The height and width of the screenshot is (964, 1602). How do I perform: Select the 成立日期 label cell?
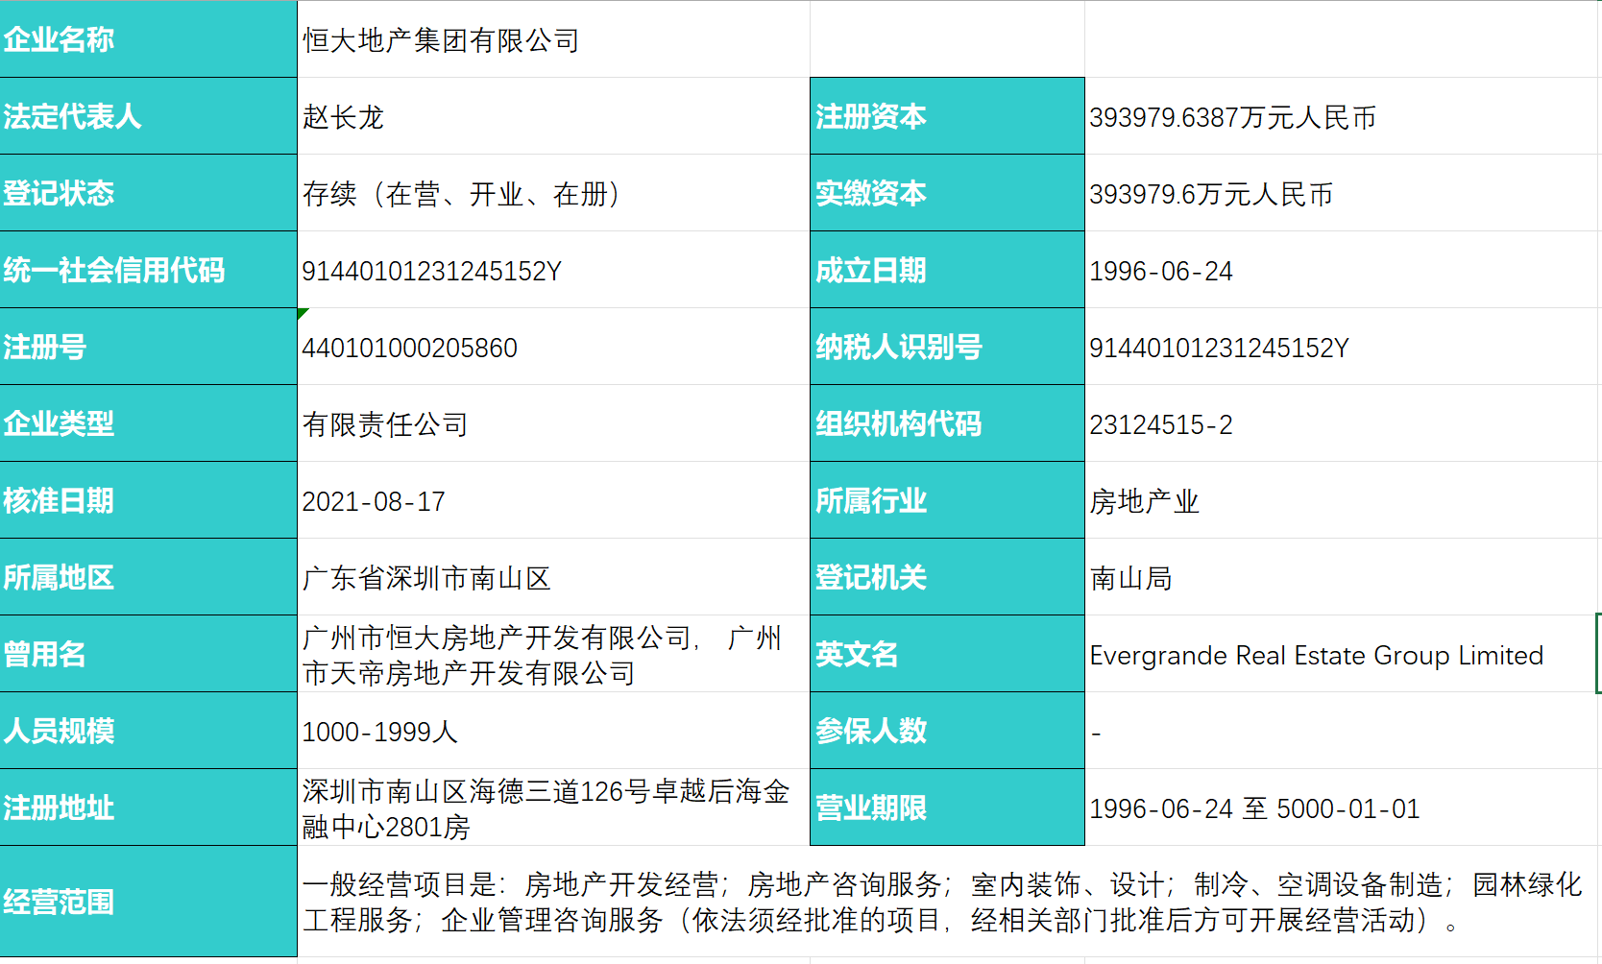coord(947,270)
